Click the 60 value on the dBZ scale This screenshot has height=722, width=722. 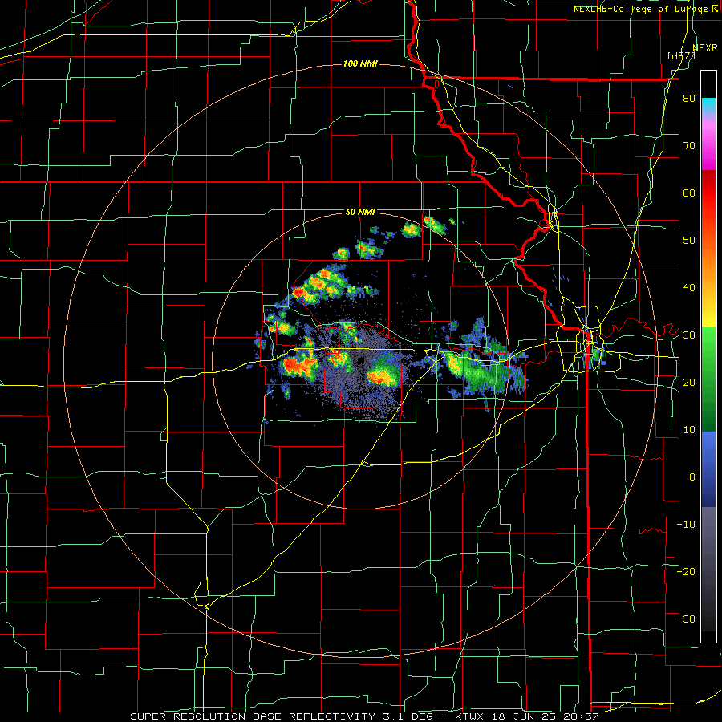pyautogui.click(x=689, y=193)
